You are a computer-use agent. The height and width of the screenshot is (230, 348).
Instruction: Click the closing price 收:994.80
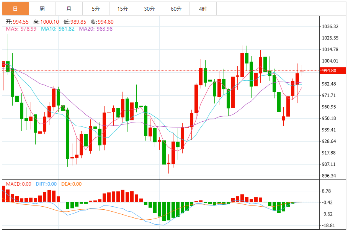[x=102, y=22]
